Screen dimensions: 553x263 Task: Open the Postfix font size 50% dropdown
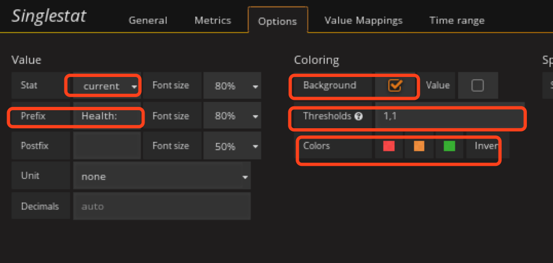pyautogui.click(x=232, y=146)
